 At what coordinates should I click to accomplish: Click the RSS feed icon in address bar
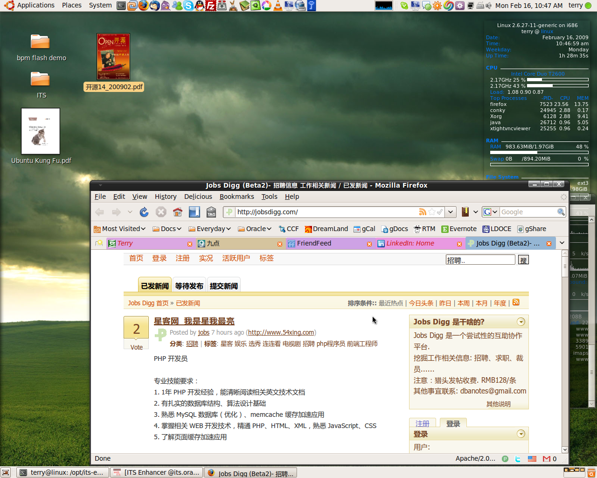(x=423, y=212)
